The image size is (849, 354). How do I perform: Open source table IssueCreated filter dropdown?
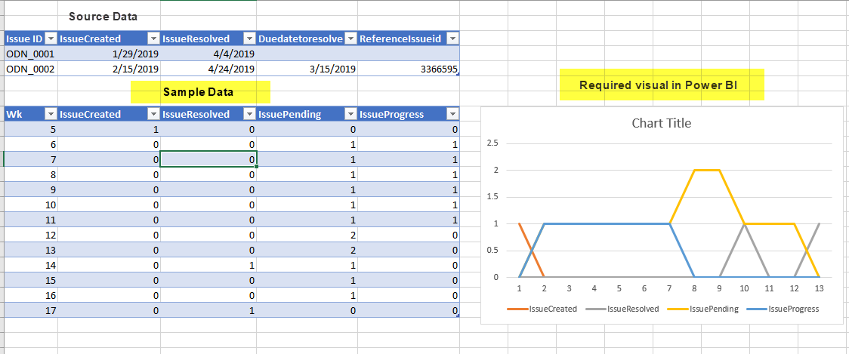pyautogui.click(x=153, y=38)
